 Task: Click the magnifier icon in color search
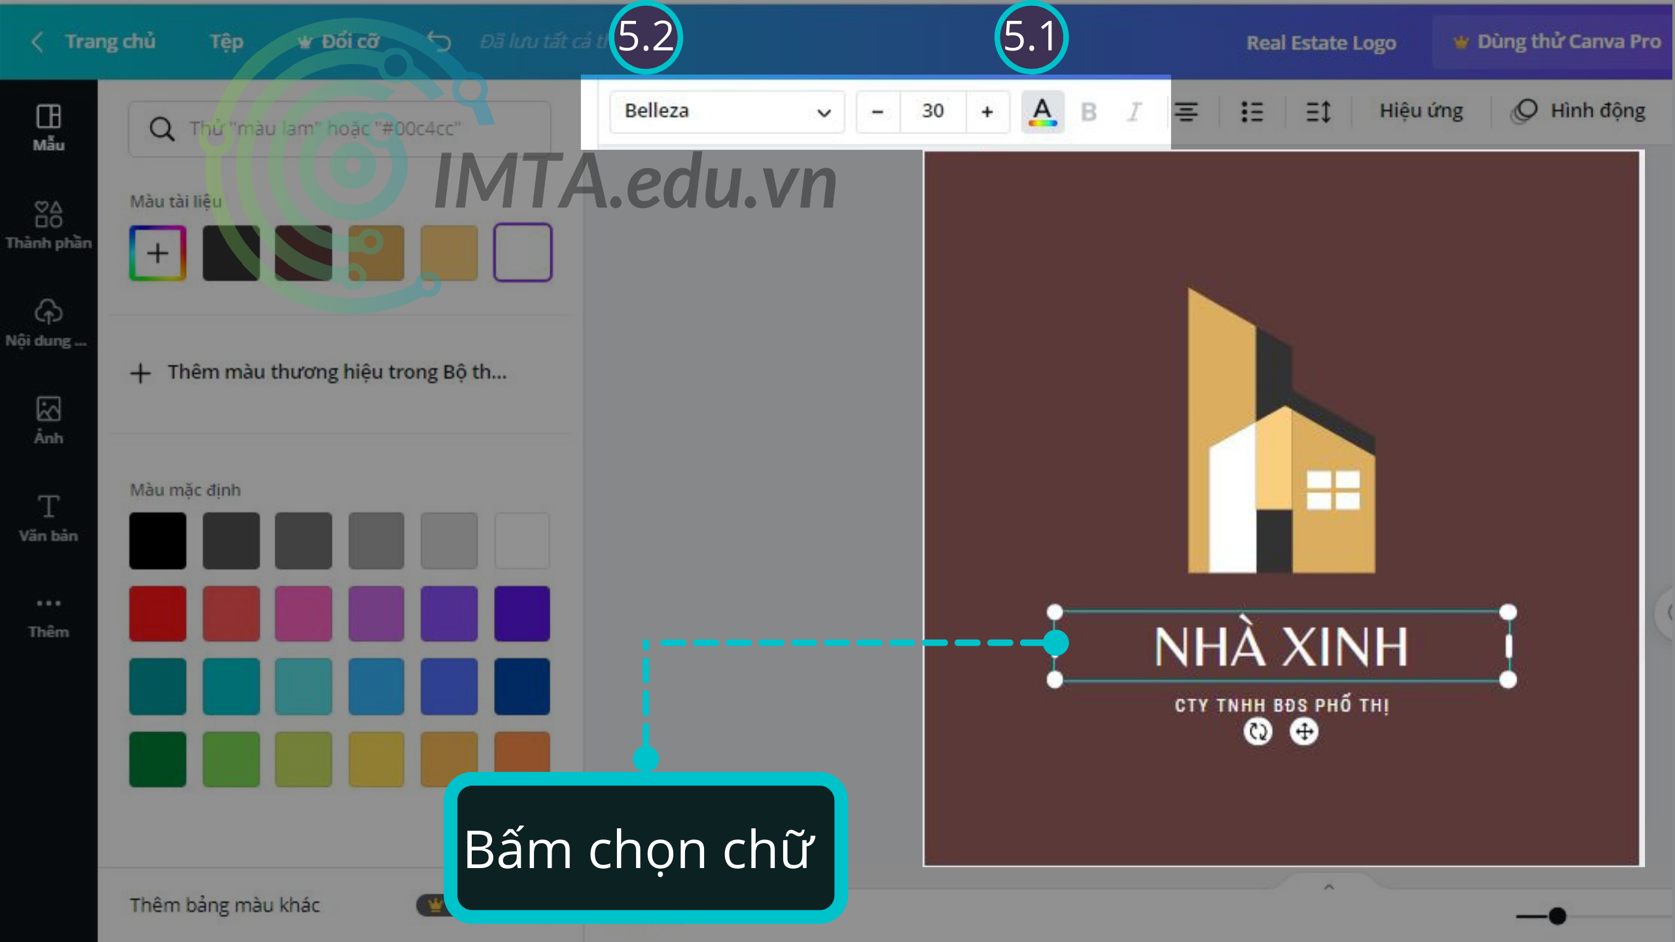tap(162, 129)
